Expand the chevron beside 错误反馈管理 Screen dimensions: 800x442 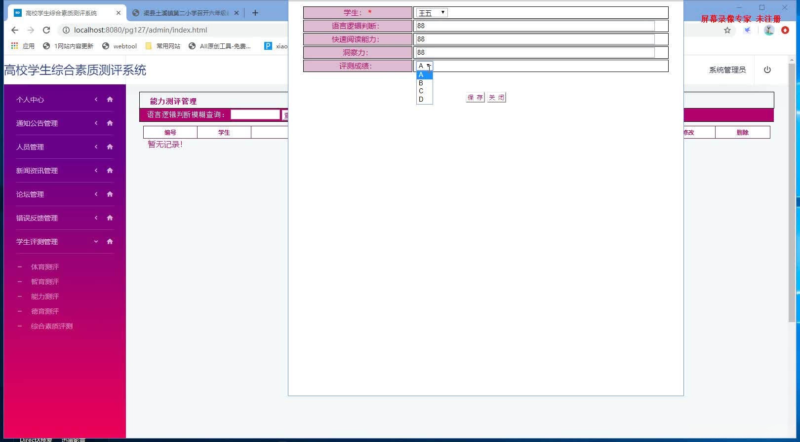click(x=96, y=218)
